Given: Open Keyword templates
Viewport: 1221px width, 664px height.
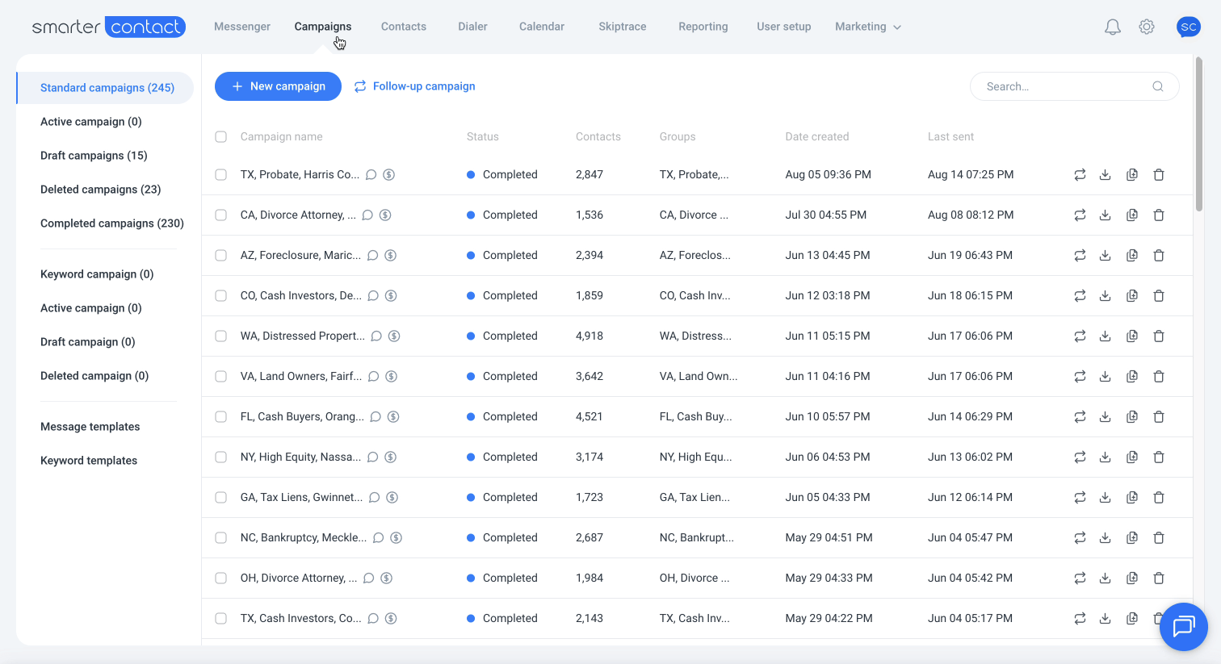Looking at the screenshot, I should tap(89, 461).
